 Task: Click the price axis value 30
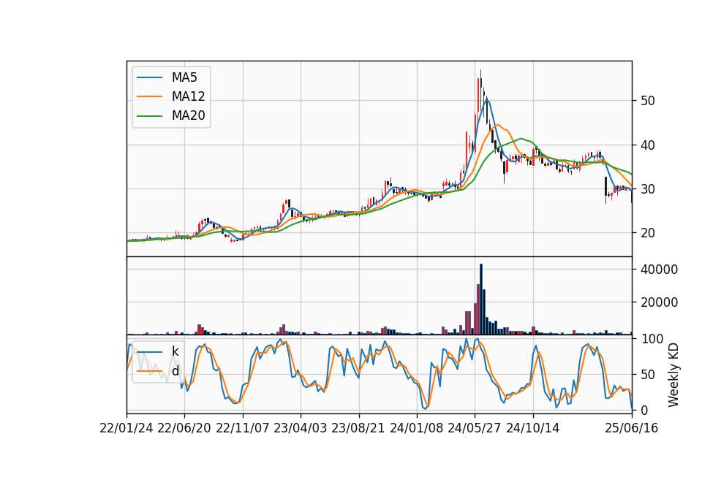point(648,189)
